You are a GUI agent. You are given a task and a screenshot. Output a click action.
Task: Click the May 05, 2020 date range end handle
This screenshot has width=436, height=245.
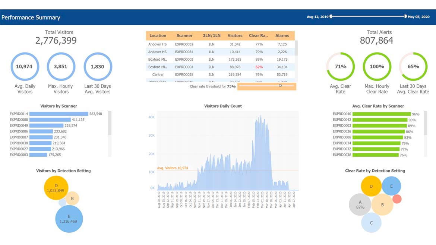(x=405, y=16)
